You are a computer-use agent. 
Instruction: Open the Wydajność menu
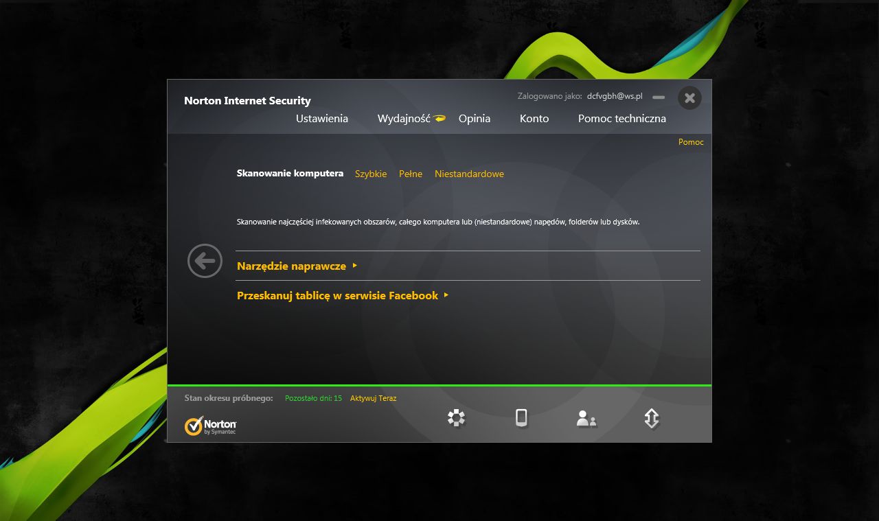[x=404, y=119]
